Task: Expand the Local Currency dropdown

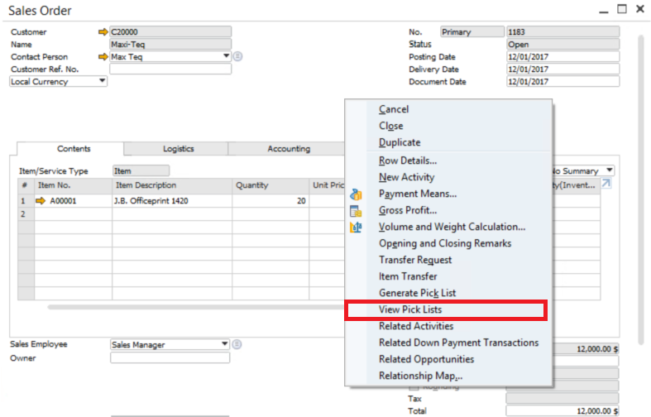Action: tap(103, 81)
